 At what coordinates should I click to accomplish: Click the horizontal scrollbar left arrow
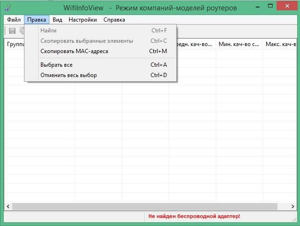coord(8,206)
